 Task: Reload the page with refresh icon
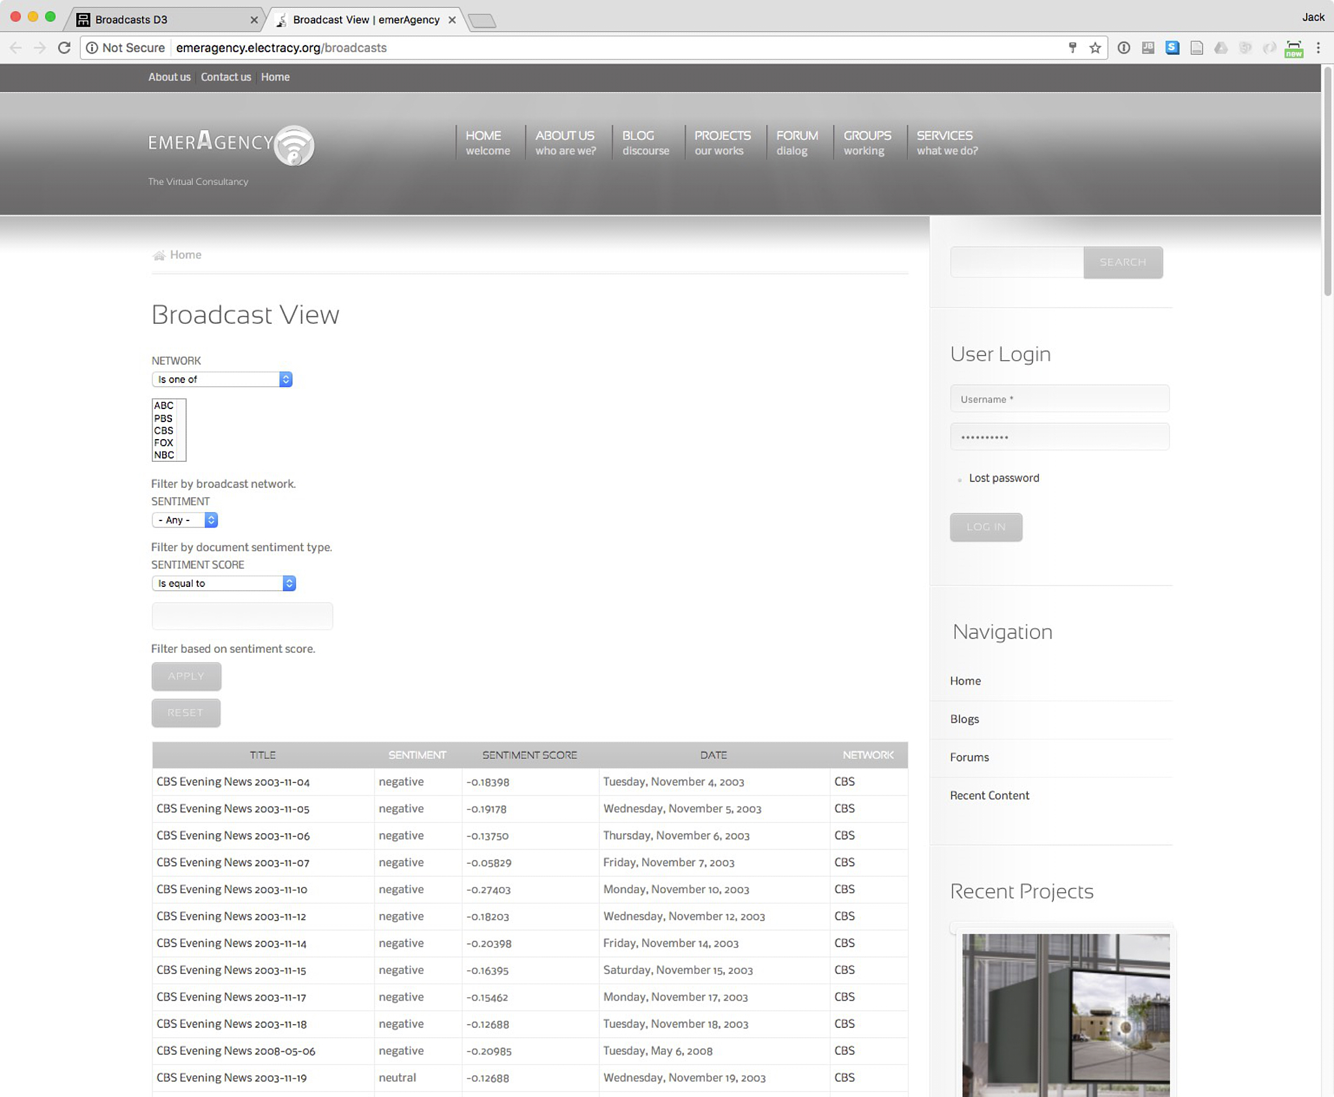pos(64,48)
